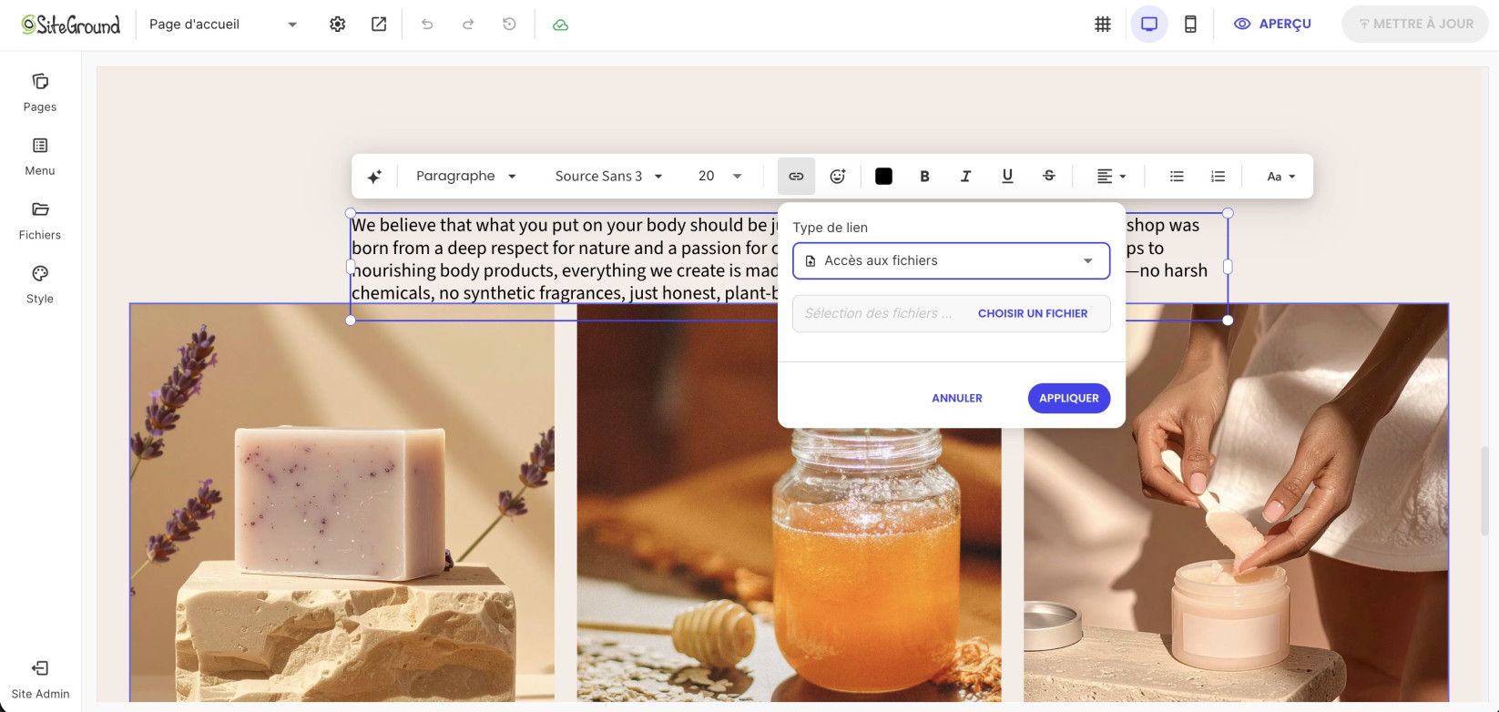
Task: Open the Pages panel
Action: point(40,93)
